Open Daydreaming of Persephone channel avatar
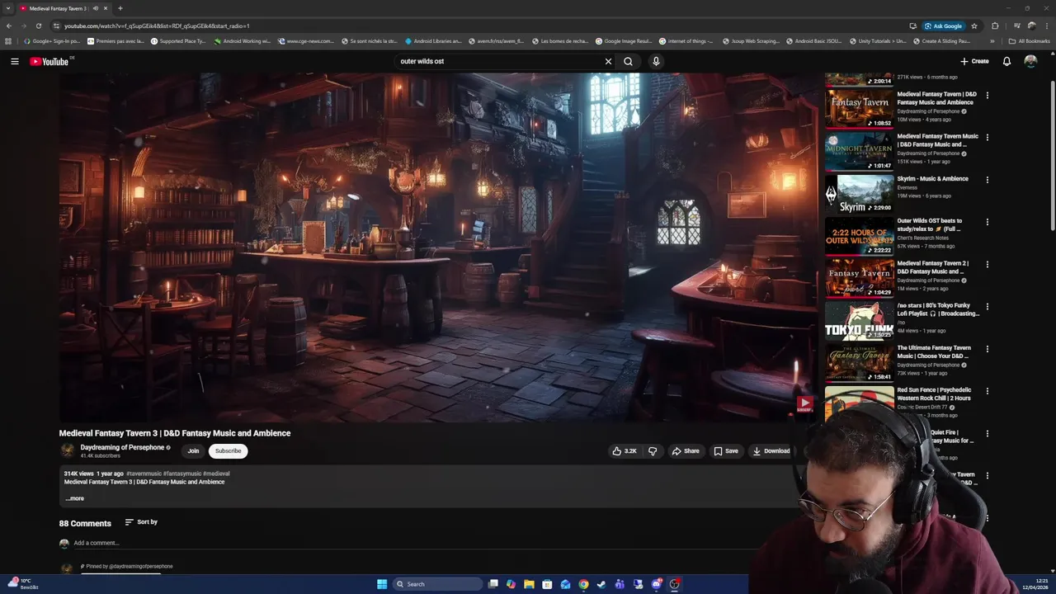 tap(68, 450)
